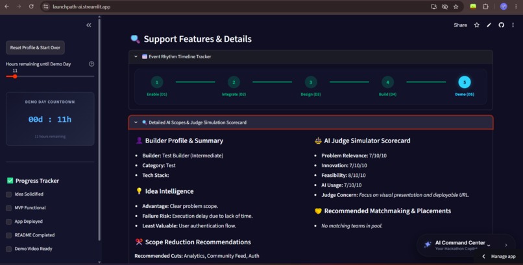Click the lightbulb icon beside Idea Intelligence
Viewport: 523px width, 265px height.
coord(139,191)
